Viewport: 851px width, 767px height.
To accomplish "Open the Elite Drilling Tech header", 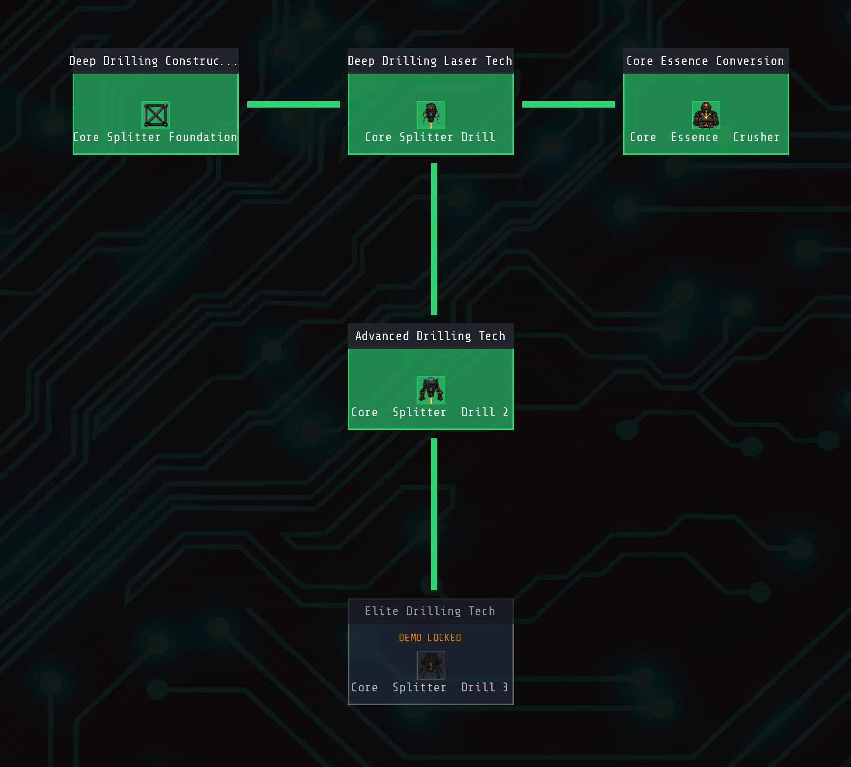I will pos(431,611).
